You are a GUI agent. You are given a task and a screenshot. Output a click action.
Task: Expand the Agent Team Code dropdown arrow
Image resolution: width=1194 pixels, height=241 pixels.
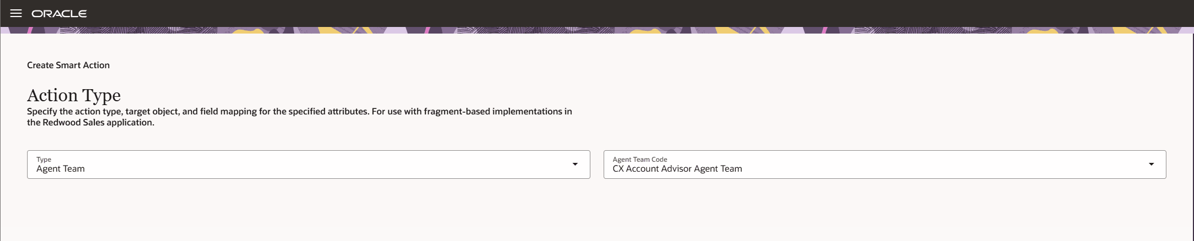pos(1151,164)
